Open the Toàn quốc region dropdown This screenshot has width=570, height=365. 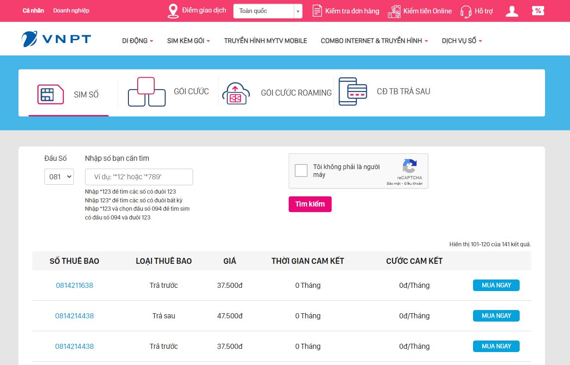pos(267,11)
